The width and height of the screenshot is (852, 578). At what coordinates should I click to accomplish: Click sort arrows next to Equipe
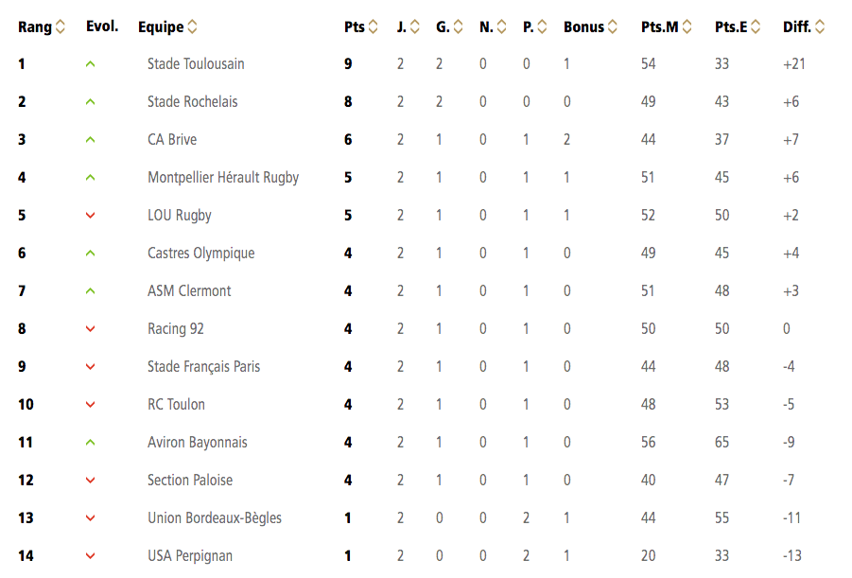click(x=192, y=26)
